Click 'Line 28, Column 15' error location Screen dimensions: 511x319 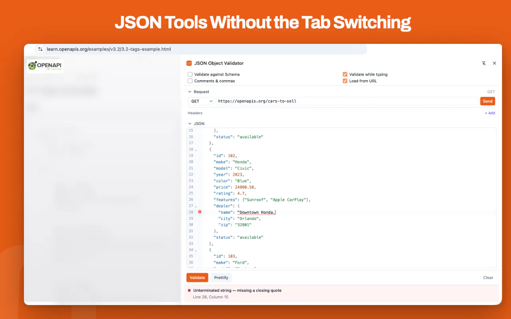coord(210,297)
